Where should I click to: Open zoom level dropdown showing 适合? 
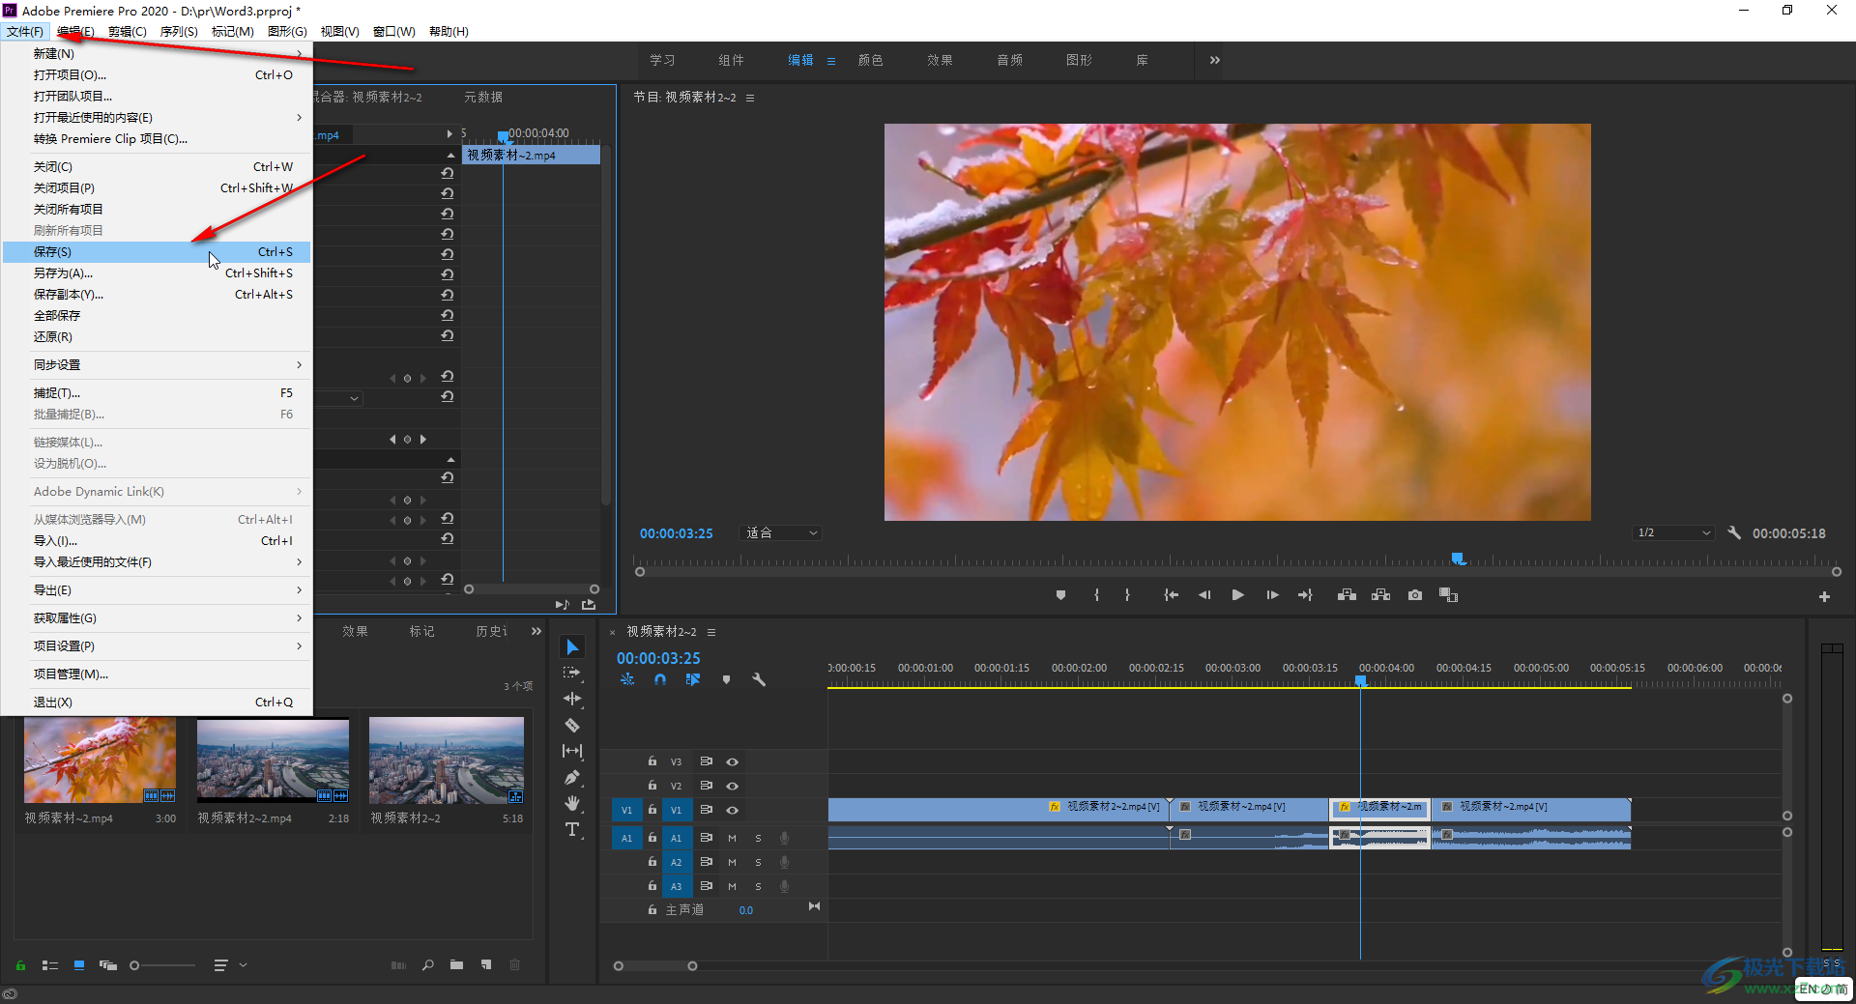(x=781, y=532)
